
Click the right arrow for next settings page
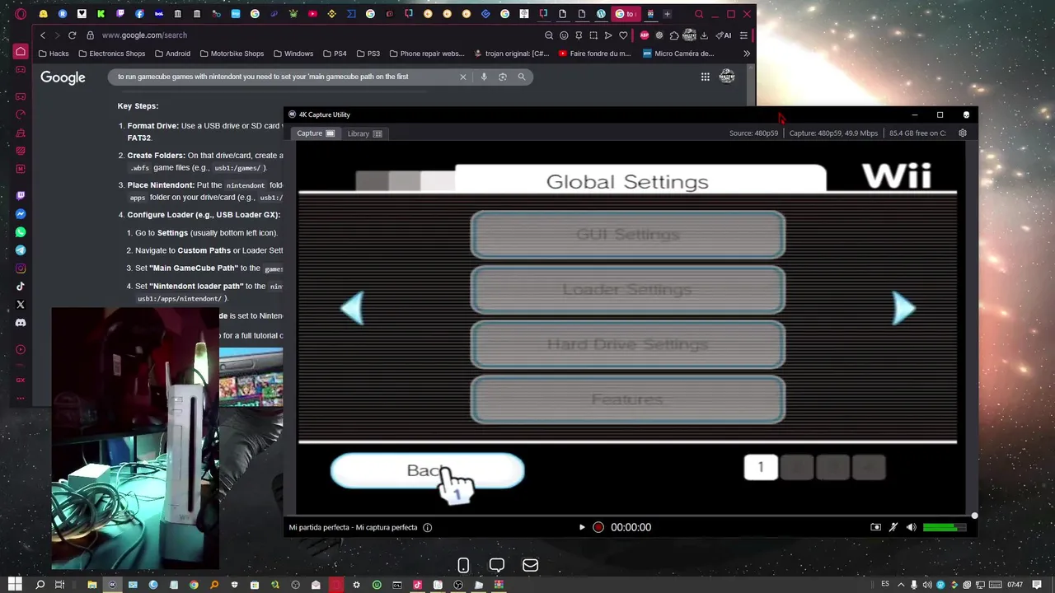904,308
